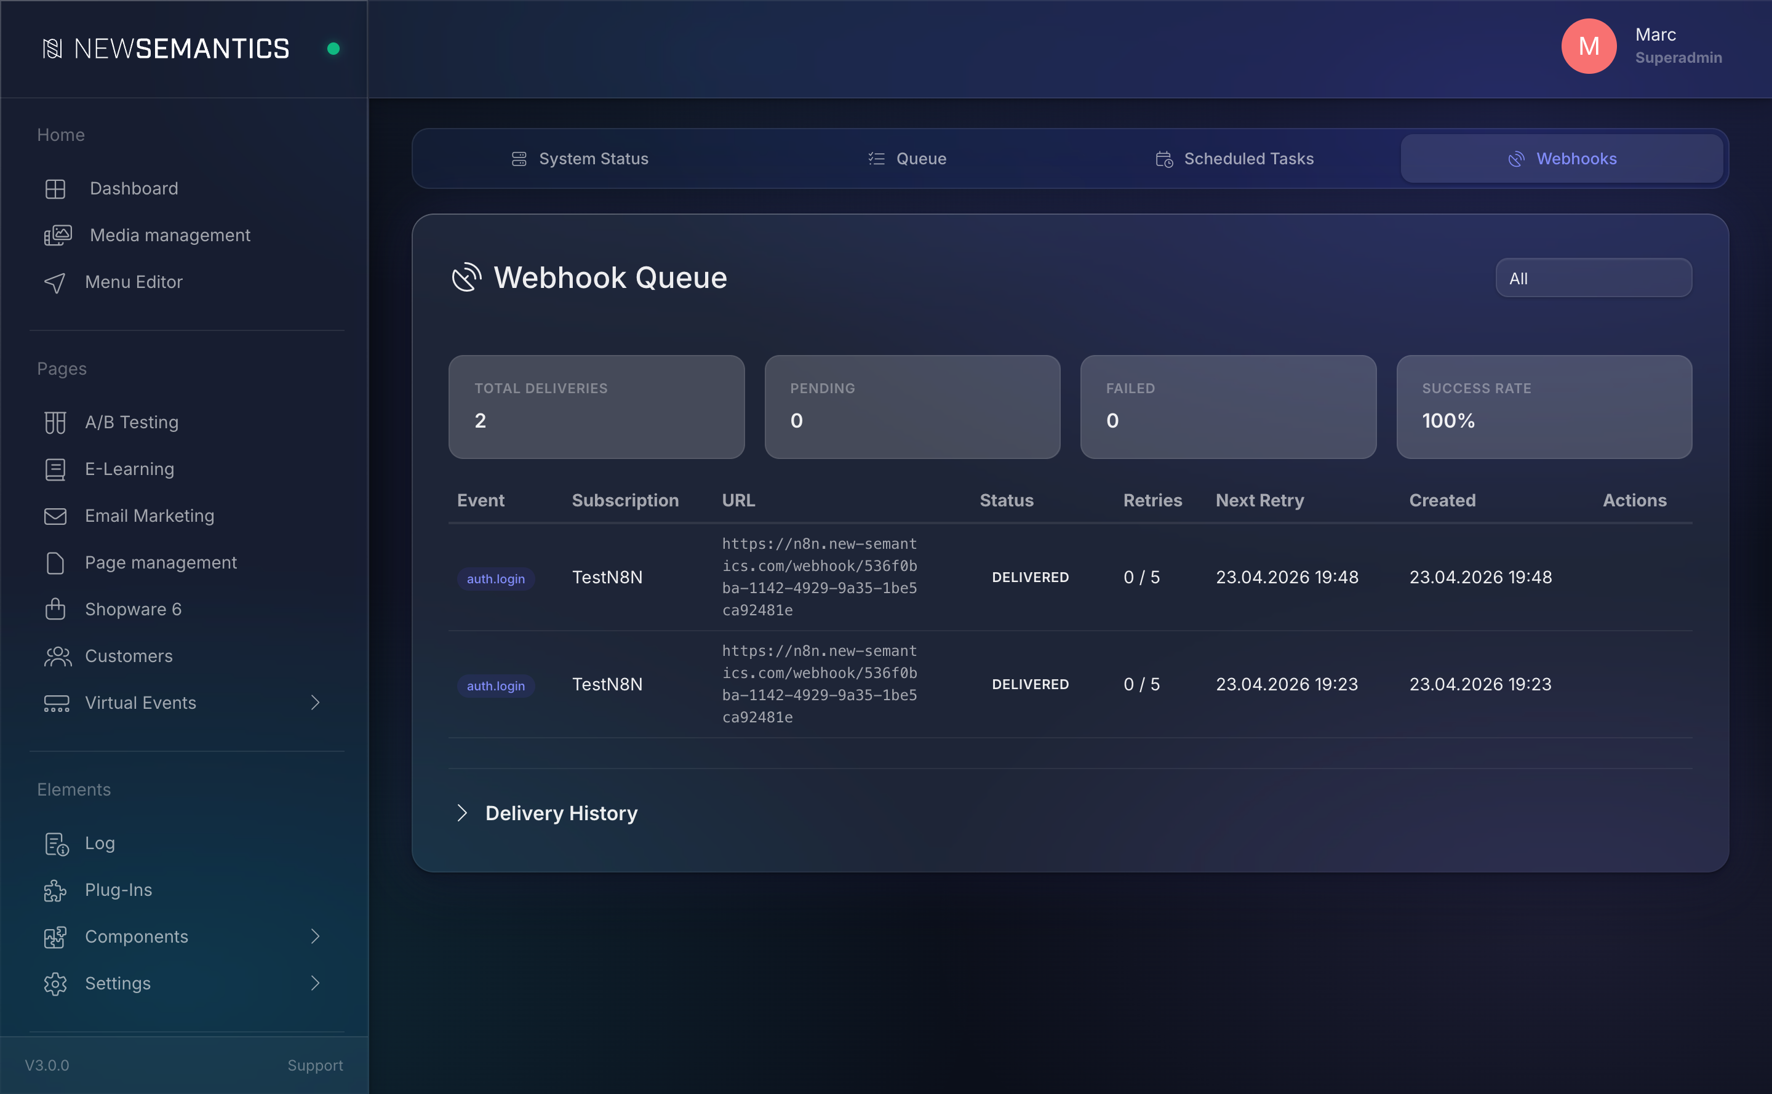Click the NewSemantics logo icon
The height and width of the screenshot is (1094, 1772).
tap(52, 49)
